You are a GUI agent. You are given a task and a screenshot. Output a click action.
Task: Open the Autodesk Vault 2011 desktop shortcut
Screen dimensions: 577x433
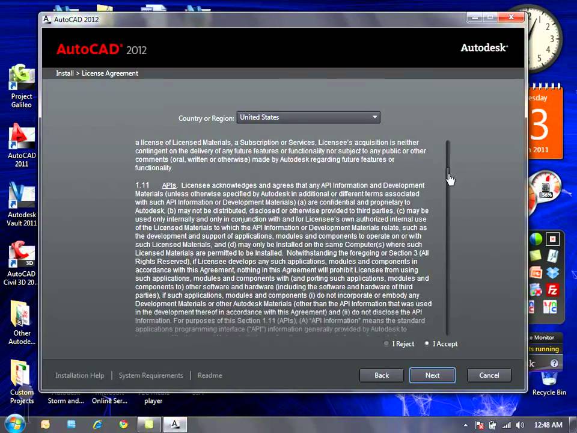[22, 204]
